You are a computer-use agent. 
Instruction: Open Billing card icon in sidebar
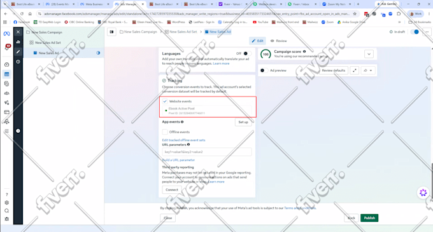6,112
